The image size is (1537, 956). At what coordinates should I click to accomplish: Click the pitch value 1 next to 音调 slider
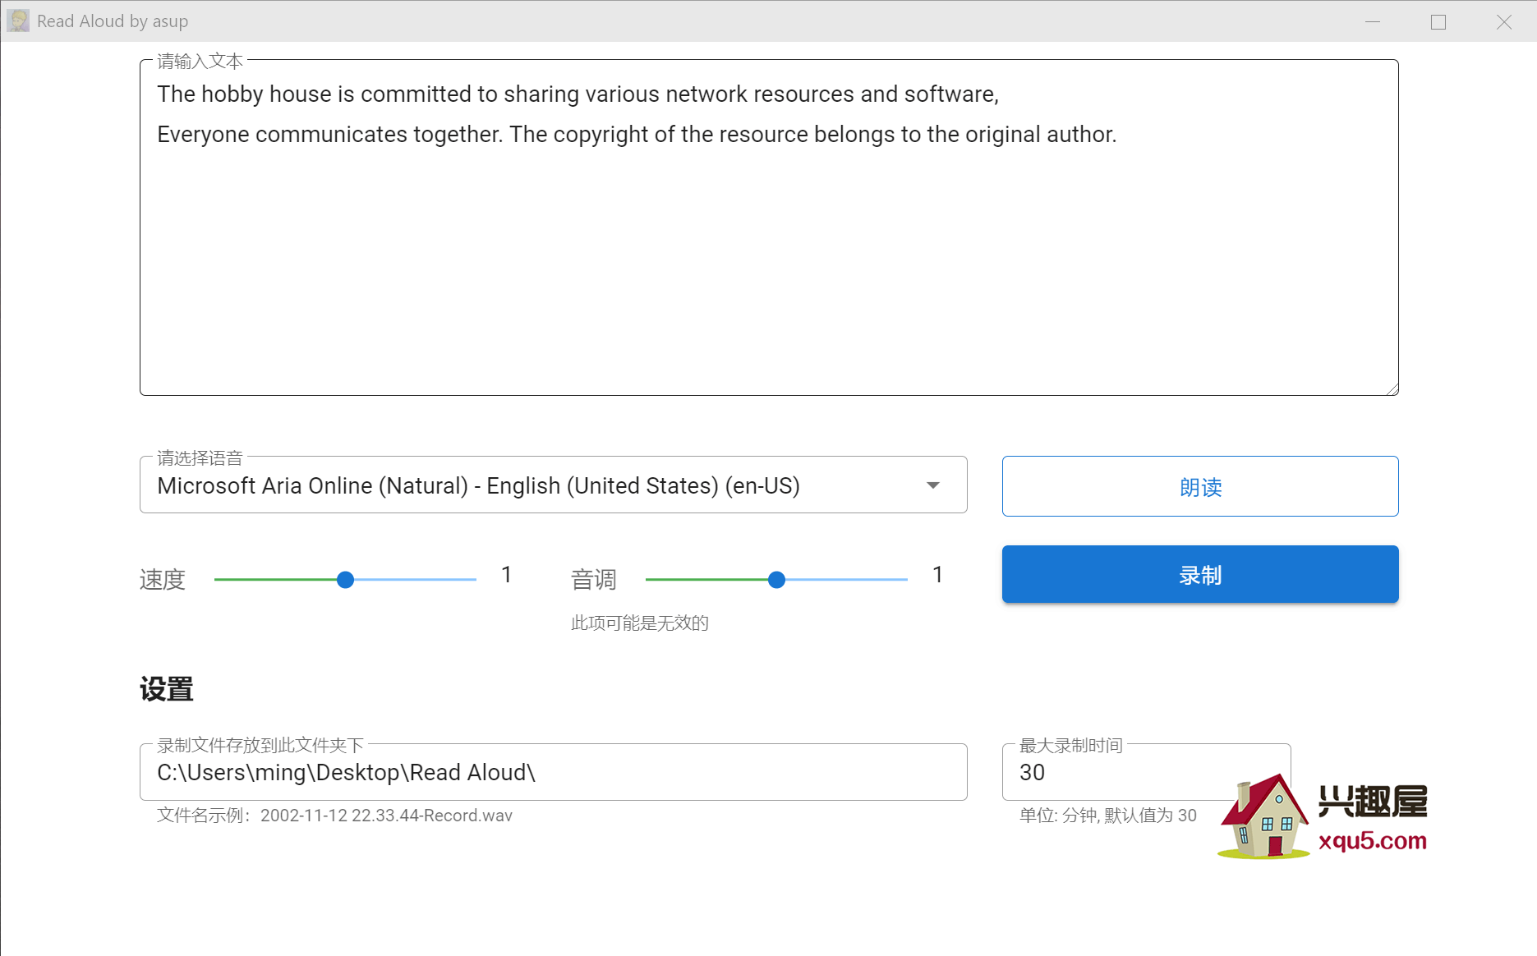[937, 575]
